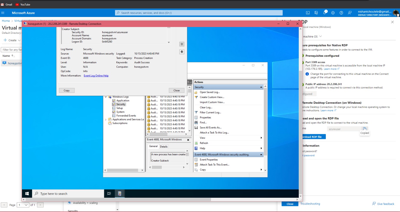Open Azure portal settings gear
The image size is (400, 212).
coord(333,13)
